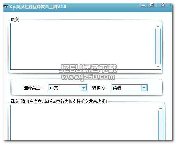176x144 pixels.
Task: Close the Xy translator window
Action: coord(163,5)
